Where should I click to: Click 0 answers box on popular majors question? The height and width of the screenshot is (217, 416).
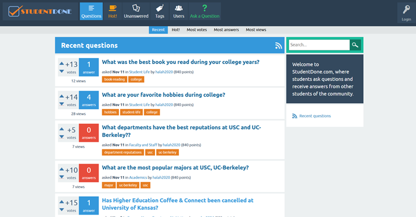point(89,173)
